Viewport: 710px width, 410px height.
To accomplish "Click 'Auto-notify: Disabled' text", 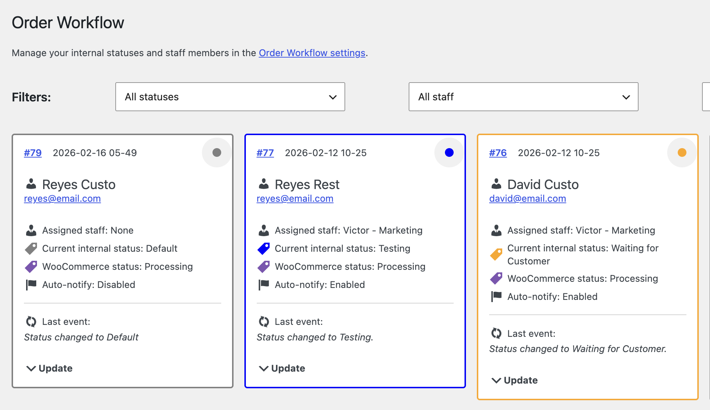I will point(88,285).
